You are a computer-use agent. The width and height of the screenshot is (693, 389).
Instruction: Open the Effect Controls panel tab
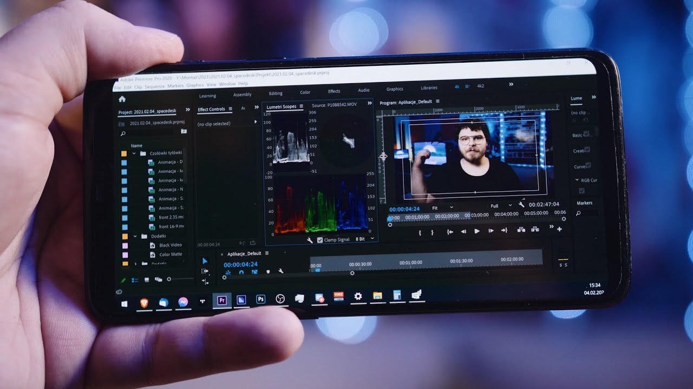[211, 110]
